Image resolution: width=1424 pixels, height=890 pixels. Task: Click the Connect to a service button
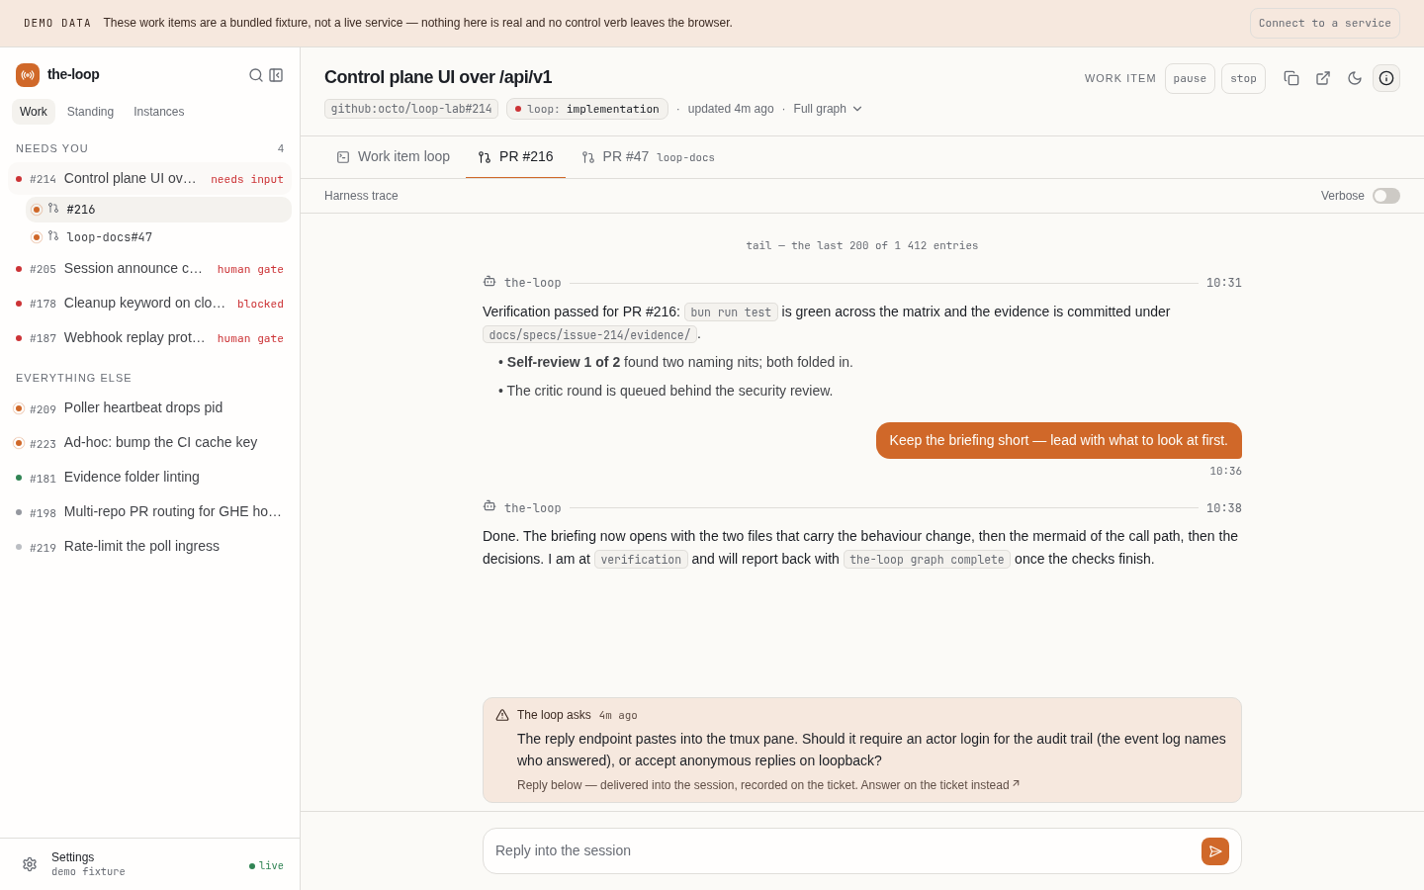[1325, 23]
